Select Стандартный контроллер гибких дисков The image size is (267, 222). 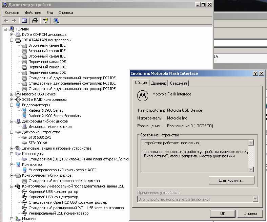[64, 181]
